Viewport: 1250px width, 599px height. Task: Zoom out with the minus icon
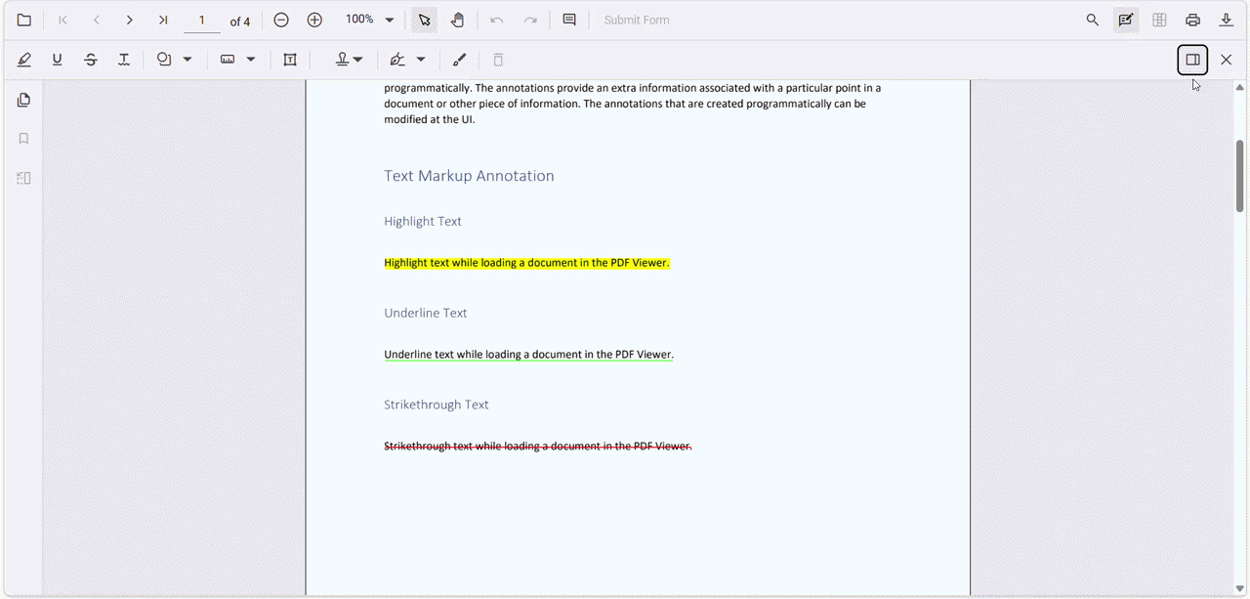click(281, 20)
